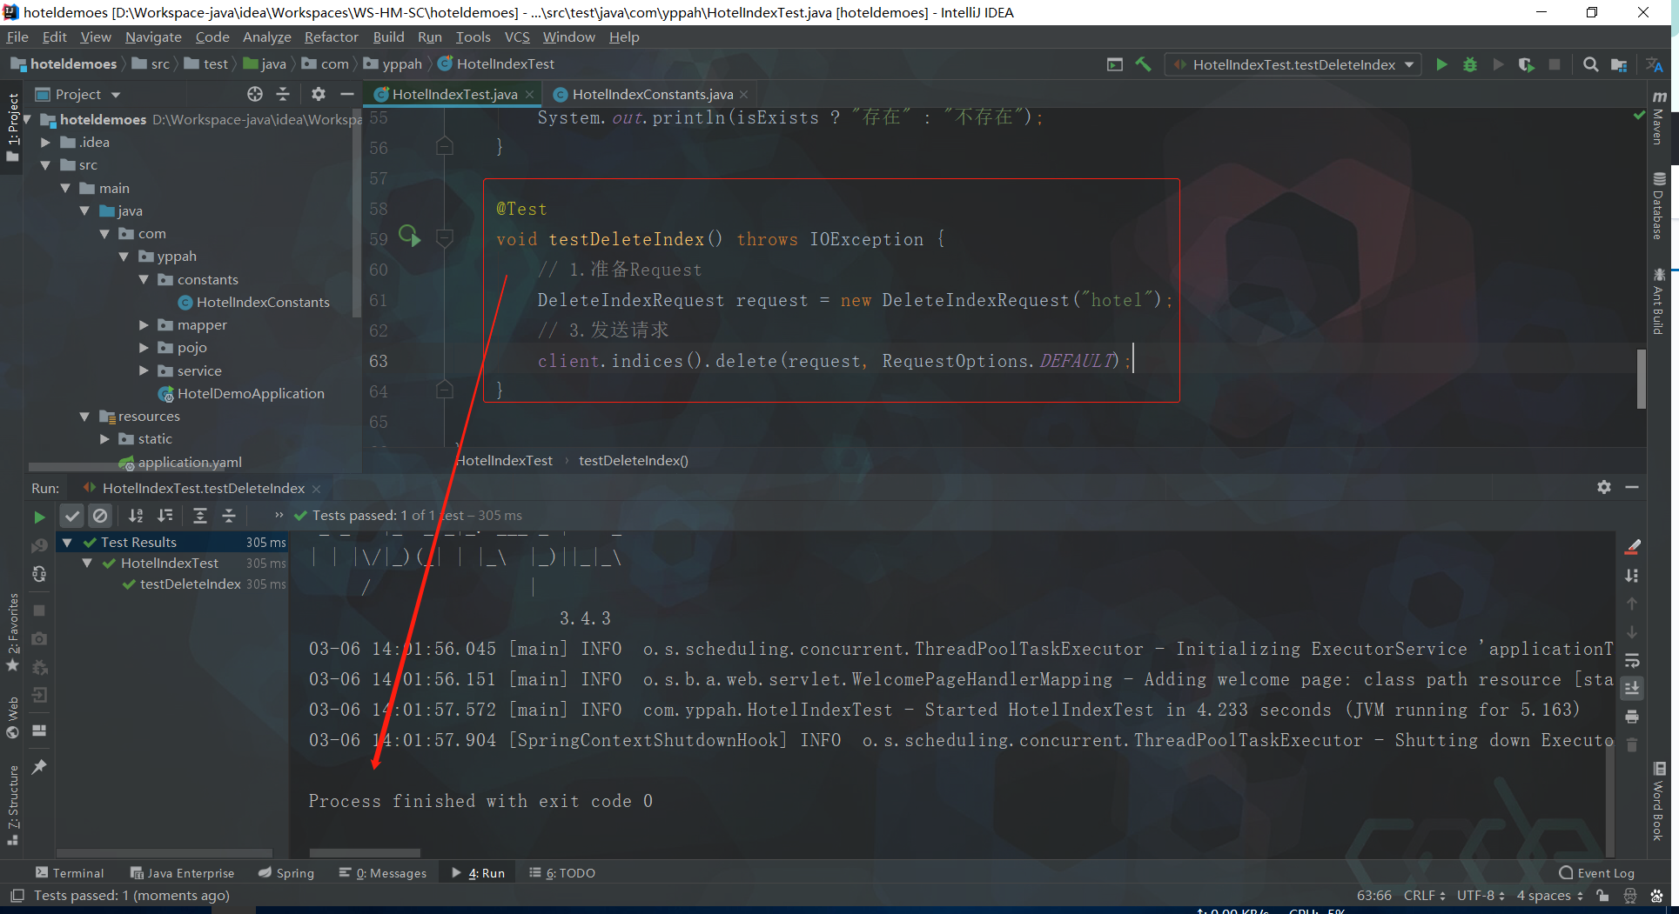
Task: Start debugging with the green bug icon
Action: coord(1470,64)
